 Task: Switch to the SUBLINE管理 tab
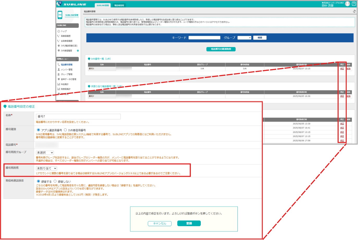coord(103,5)
